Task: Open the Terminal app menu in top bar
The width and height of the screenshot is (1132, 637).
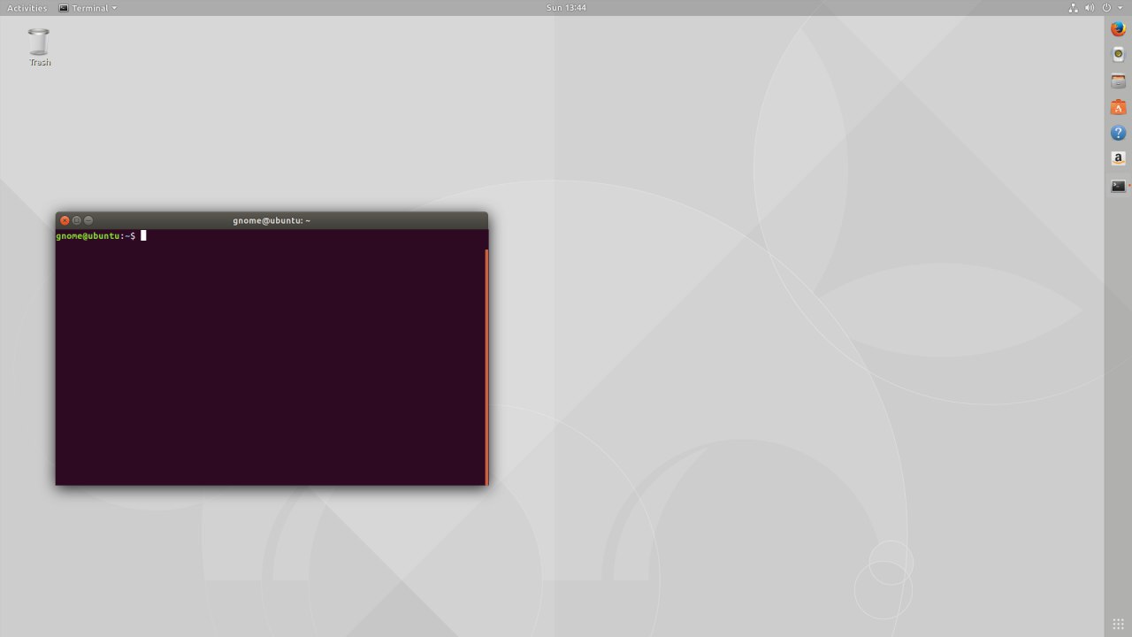Action: [88, 8]
